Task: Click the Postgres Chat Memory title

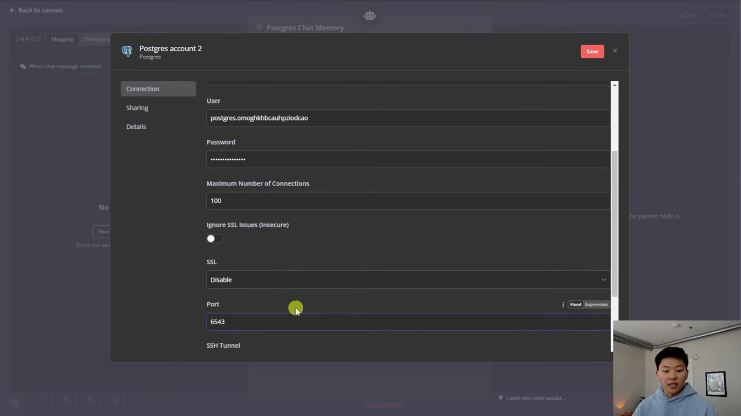Action: click(x=305, y=28)
